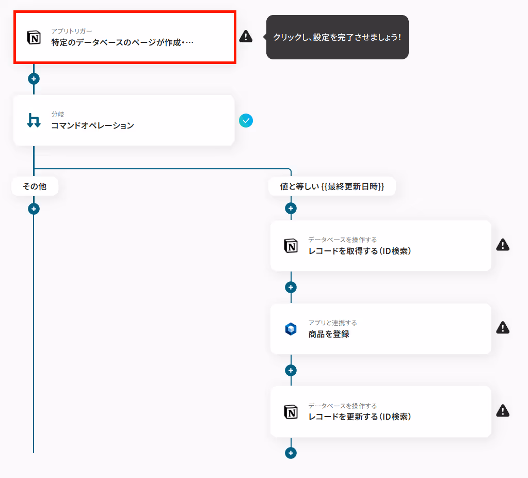Click blue cube icon in 商品を登録 card
Screen dimensions: 528x478
tap(291, 329)
